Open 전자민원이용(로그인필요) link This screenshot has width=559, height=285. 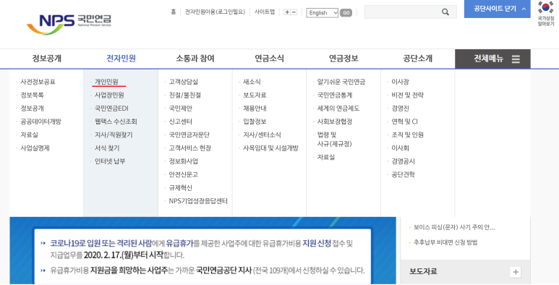[x=215, y=12]
